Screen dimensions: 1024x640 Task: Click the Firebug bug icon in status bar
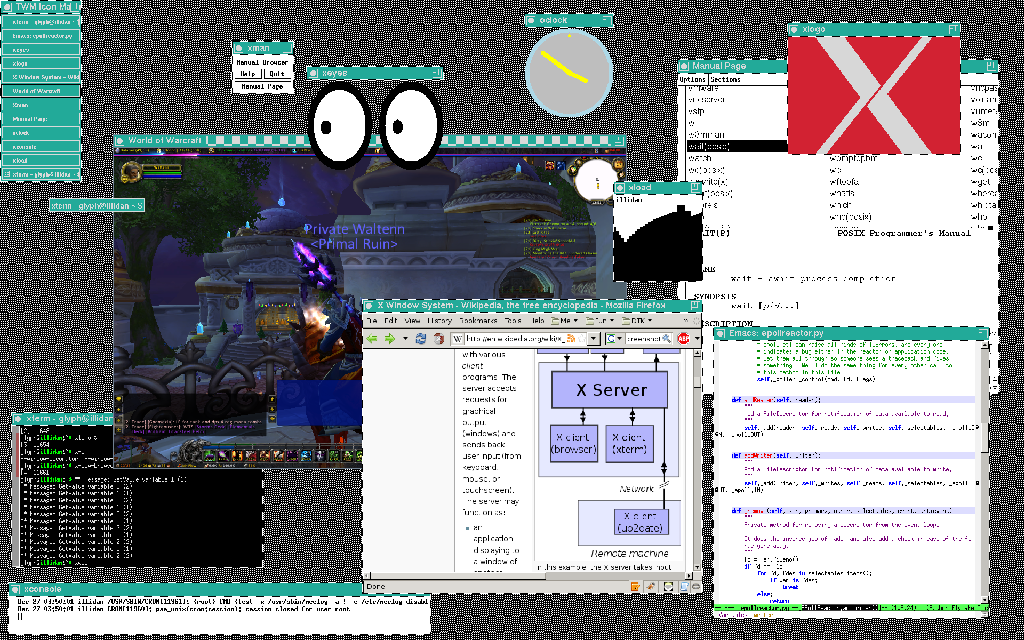pos(650,587)
